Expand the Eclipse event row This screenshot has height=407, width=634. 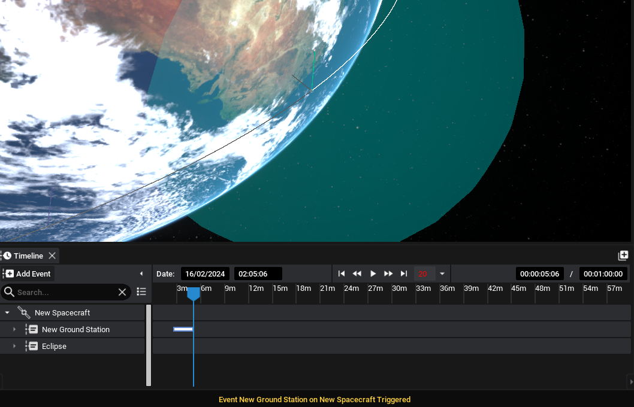(x=14, y=346)
